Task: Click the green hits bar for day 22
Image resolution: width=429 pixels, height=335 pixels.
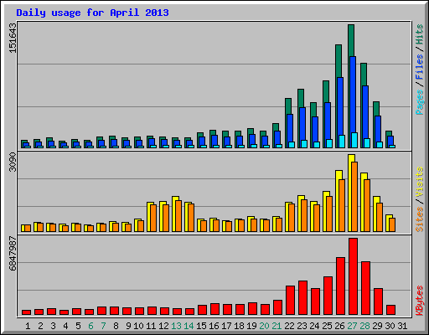Action: click(x=288, y=106)
